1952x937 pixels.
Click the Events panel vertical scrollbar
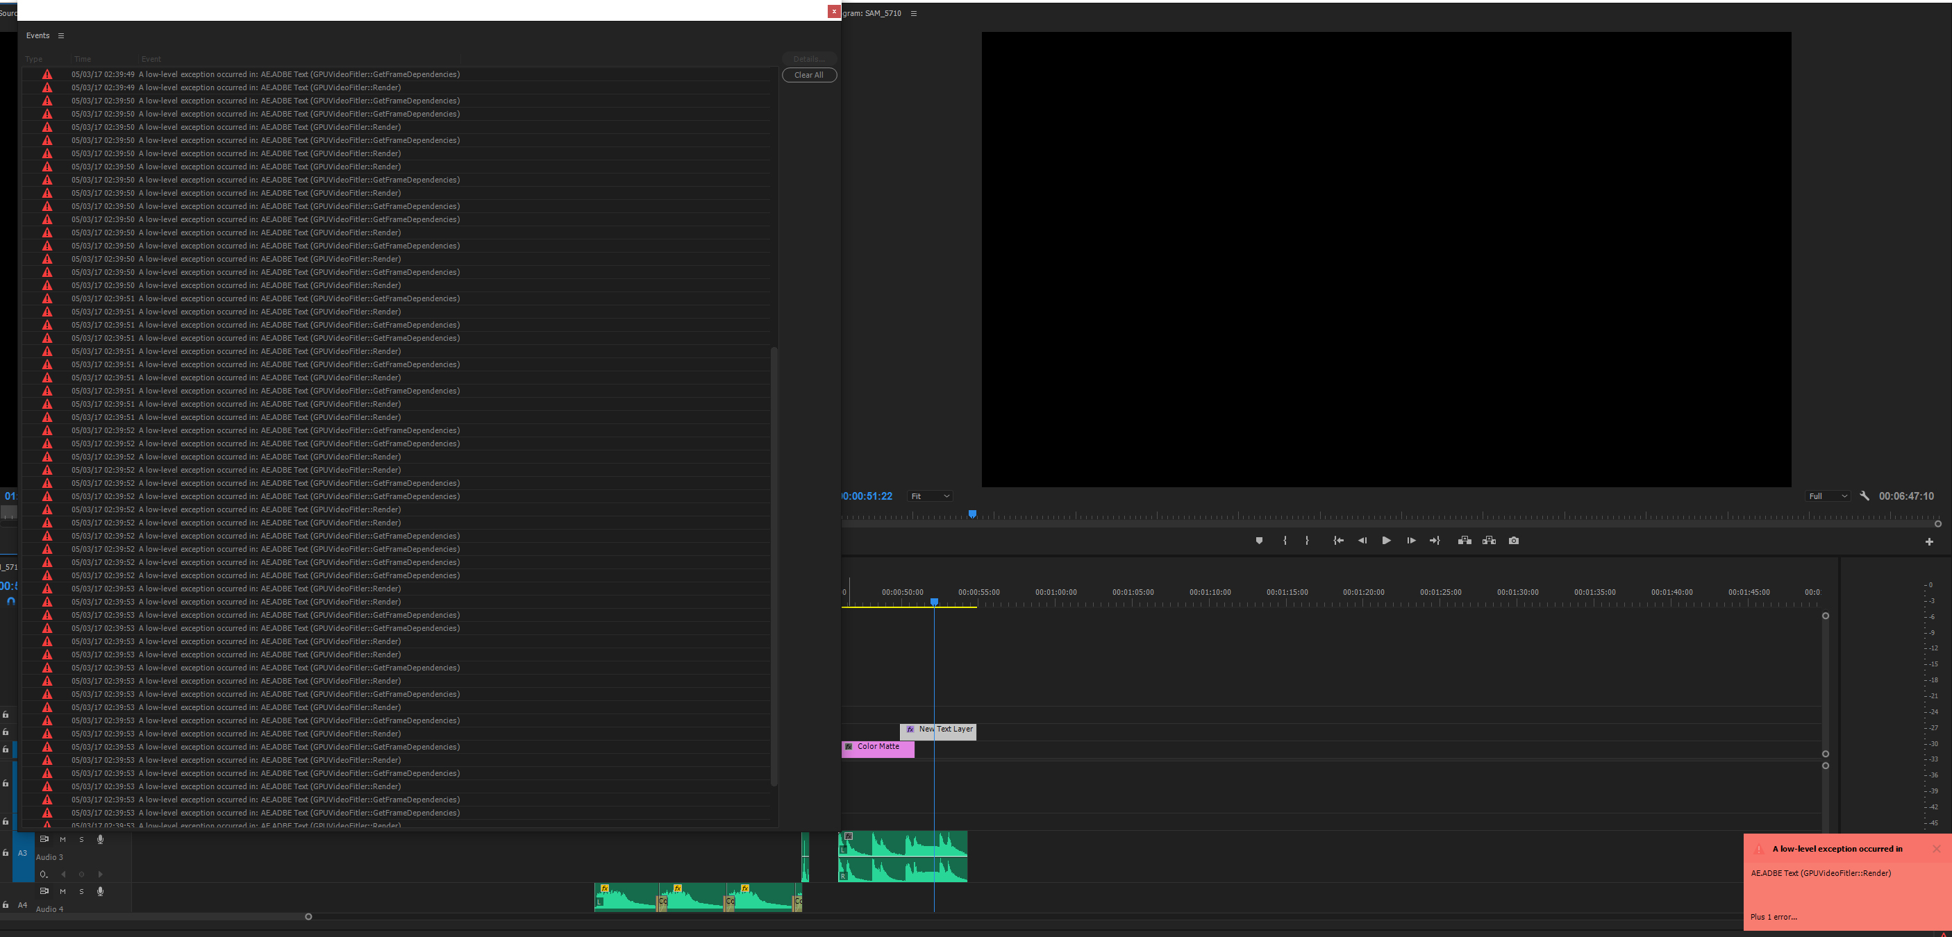pos(774,566)
